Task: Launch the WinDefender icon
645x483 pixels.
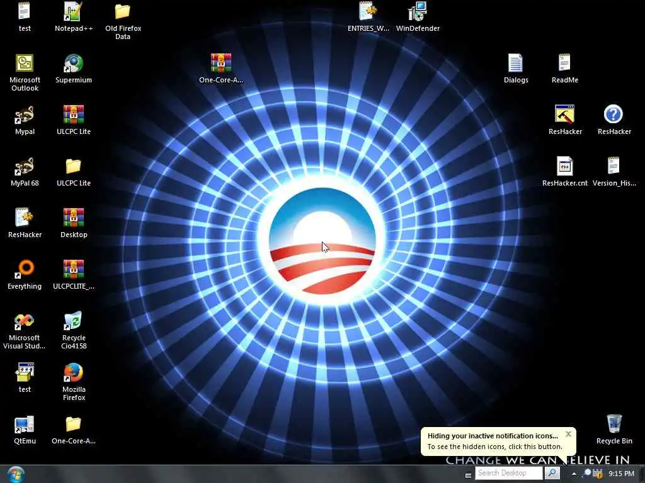Action: pyautogui.click(x=418, y=16)
